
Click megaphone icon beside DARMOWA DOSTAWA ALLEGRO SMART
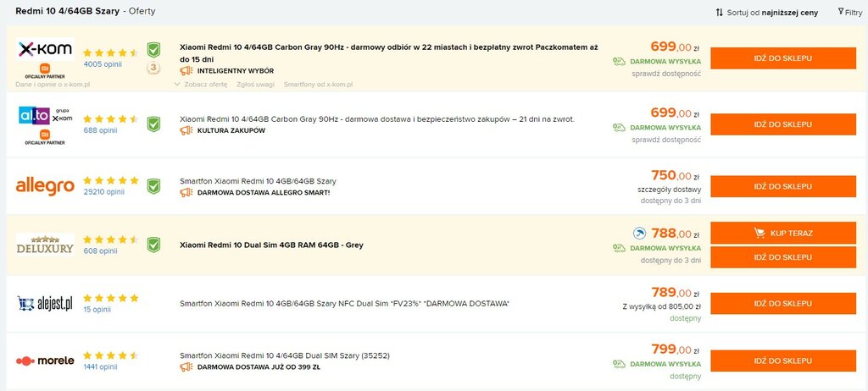coord(186,192)
